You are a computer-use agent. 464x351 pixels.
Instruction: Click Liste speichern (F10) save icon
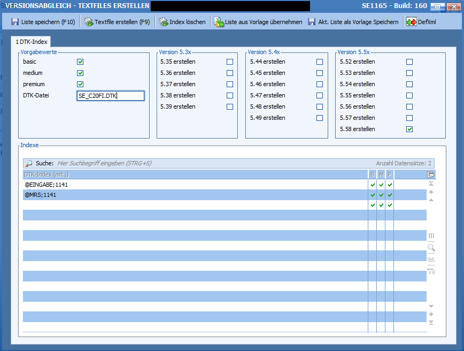[x=15, y=22]
